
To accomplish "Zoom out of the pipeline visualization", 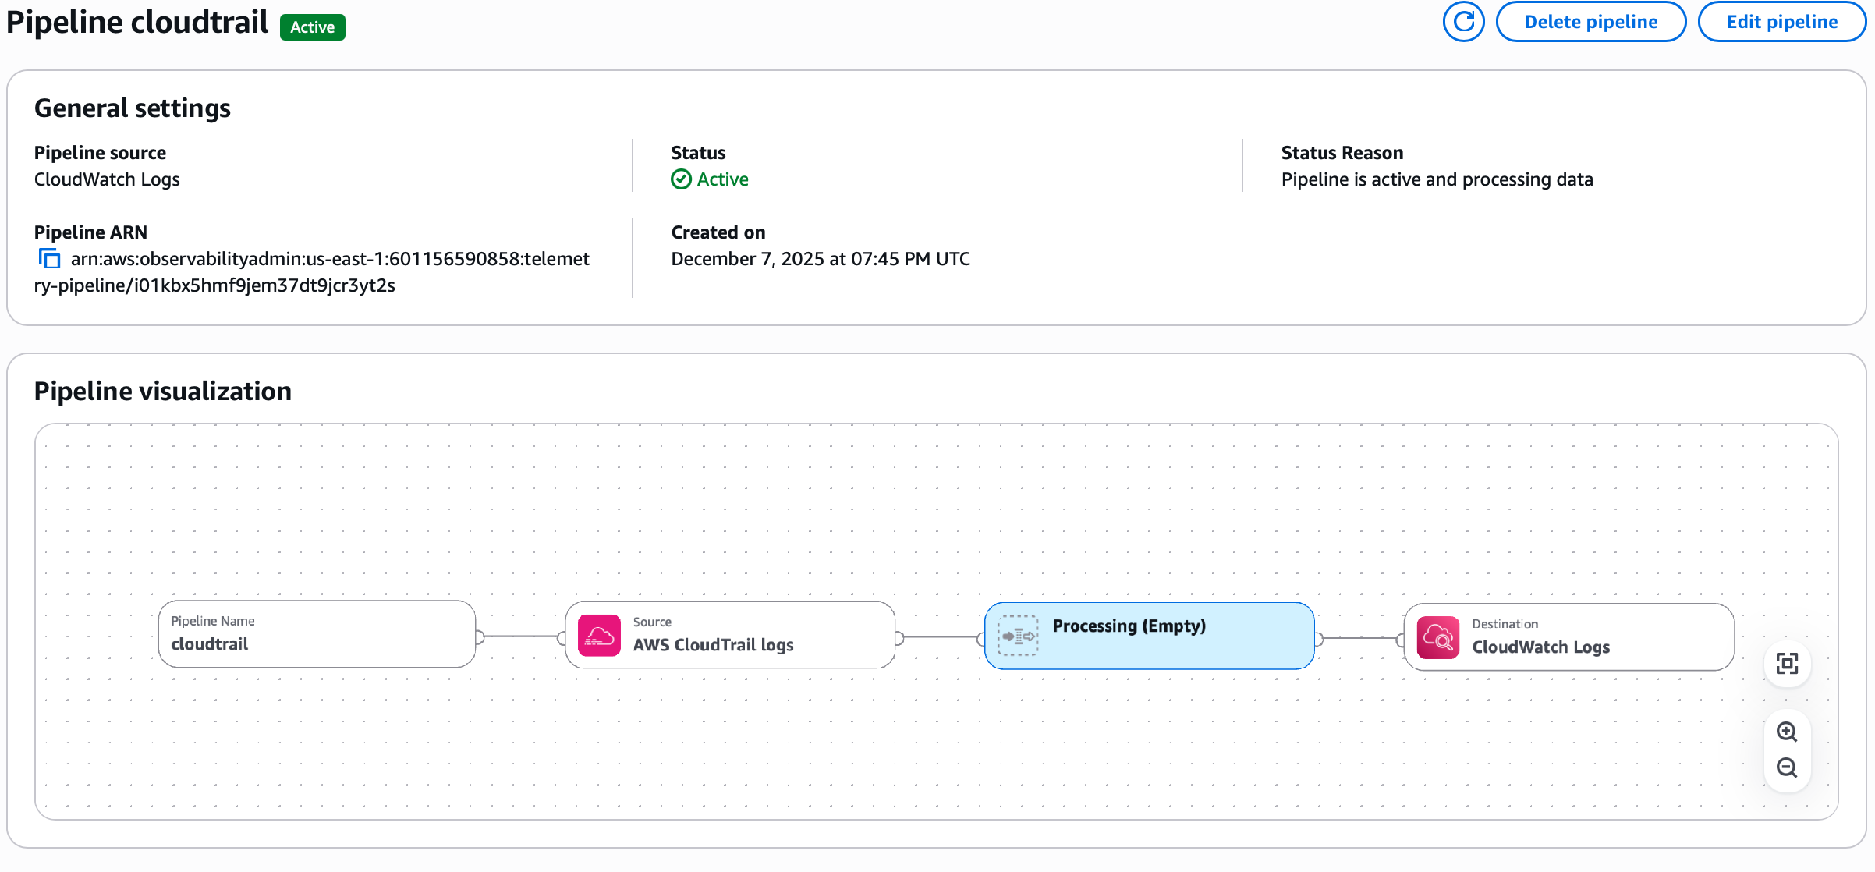I will coord(1787,767).
